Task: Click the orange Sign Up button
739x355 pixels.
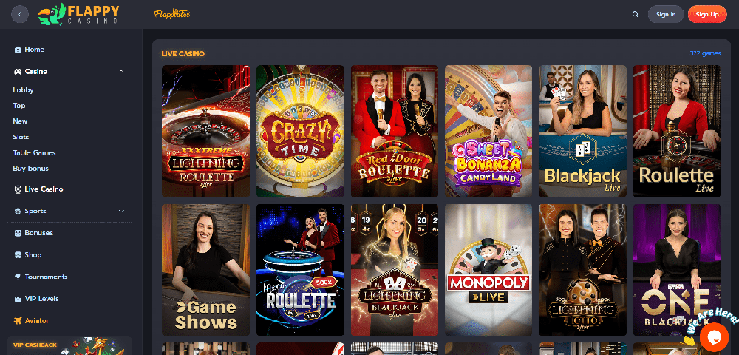Action: pyautogui.click(x=707, y=14)
